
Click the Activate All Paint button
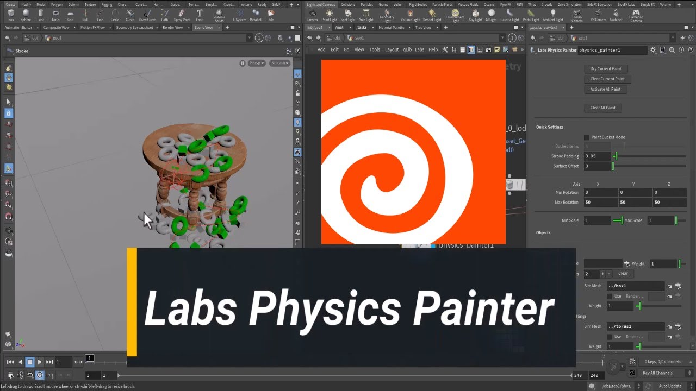tap(605, 89)
